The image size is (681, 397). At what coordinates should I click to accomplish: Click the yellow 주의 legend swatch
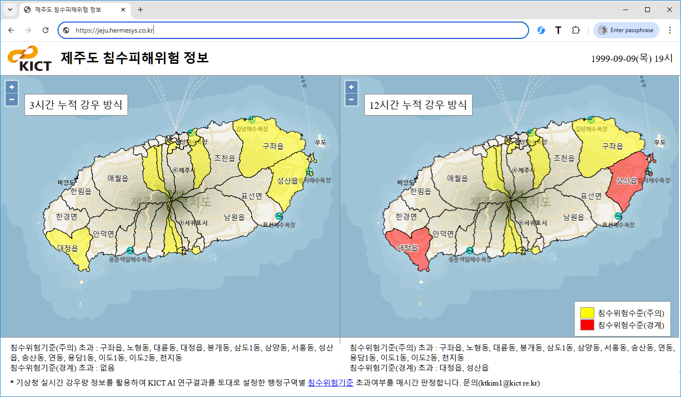[587, 313]
